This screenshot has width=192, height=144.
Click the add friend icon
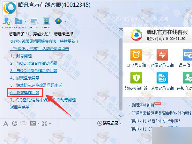[x=6, y=21]
